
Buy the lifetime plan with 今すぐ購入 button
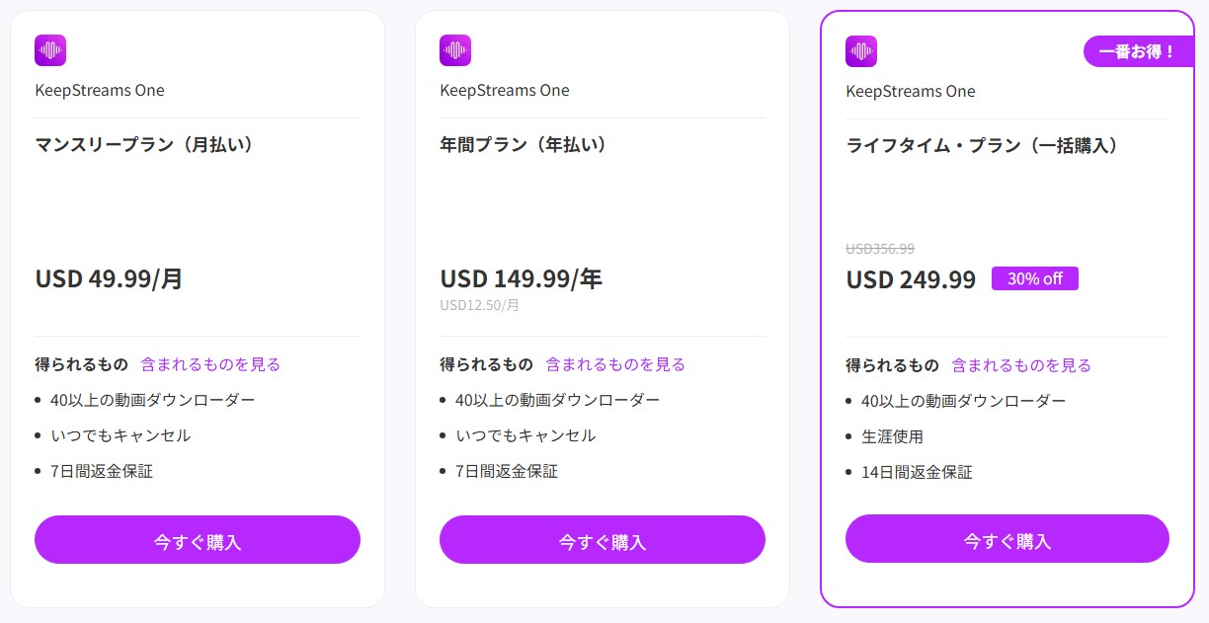pyautogui.click(x=1007, y=539)
